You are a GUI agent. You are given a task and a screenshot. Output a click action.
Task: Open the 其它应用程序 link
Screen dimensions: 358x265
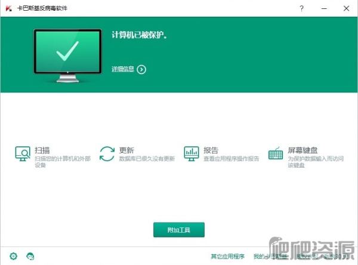[x=228, y=256]
